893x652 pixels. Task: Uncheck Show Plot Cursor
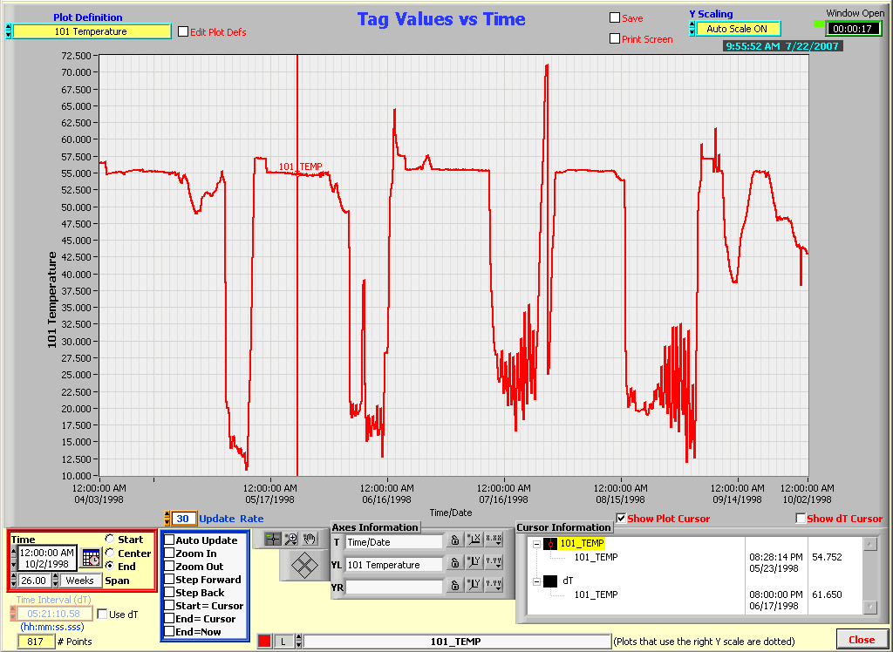click(x=621, y=518)
